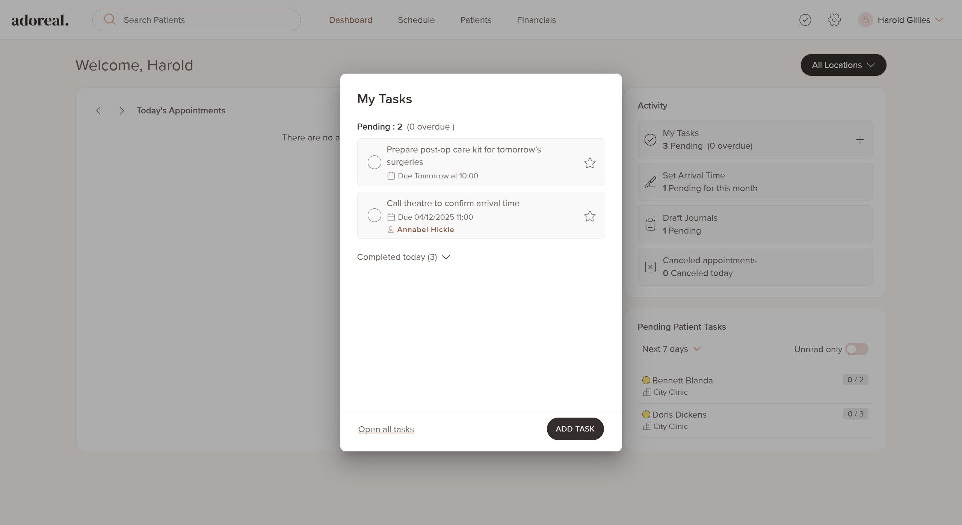Mark Call theatre task complete
This screenshot has height=525, width=962.
point(374,216)
